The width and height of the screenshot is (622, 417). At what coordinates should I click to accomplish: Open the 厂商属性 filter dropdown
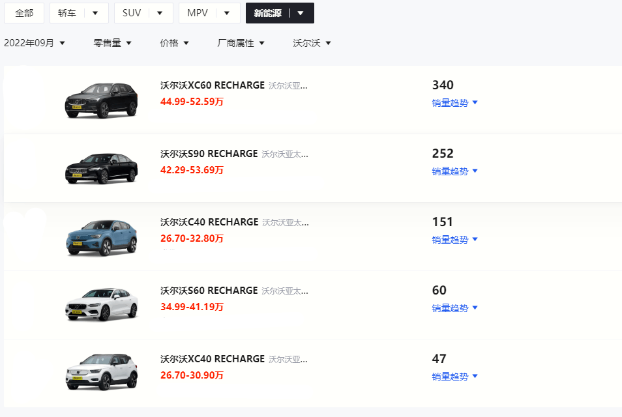pyautogui.click(x=241, y=43)
